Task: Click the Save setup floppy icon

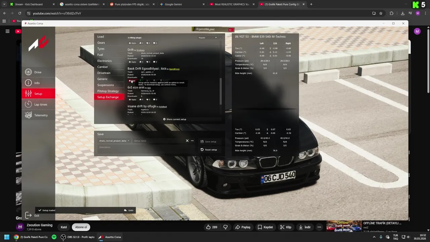Action: [x=202, y=142]
